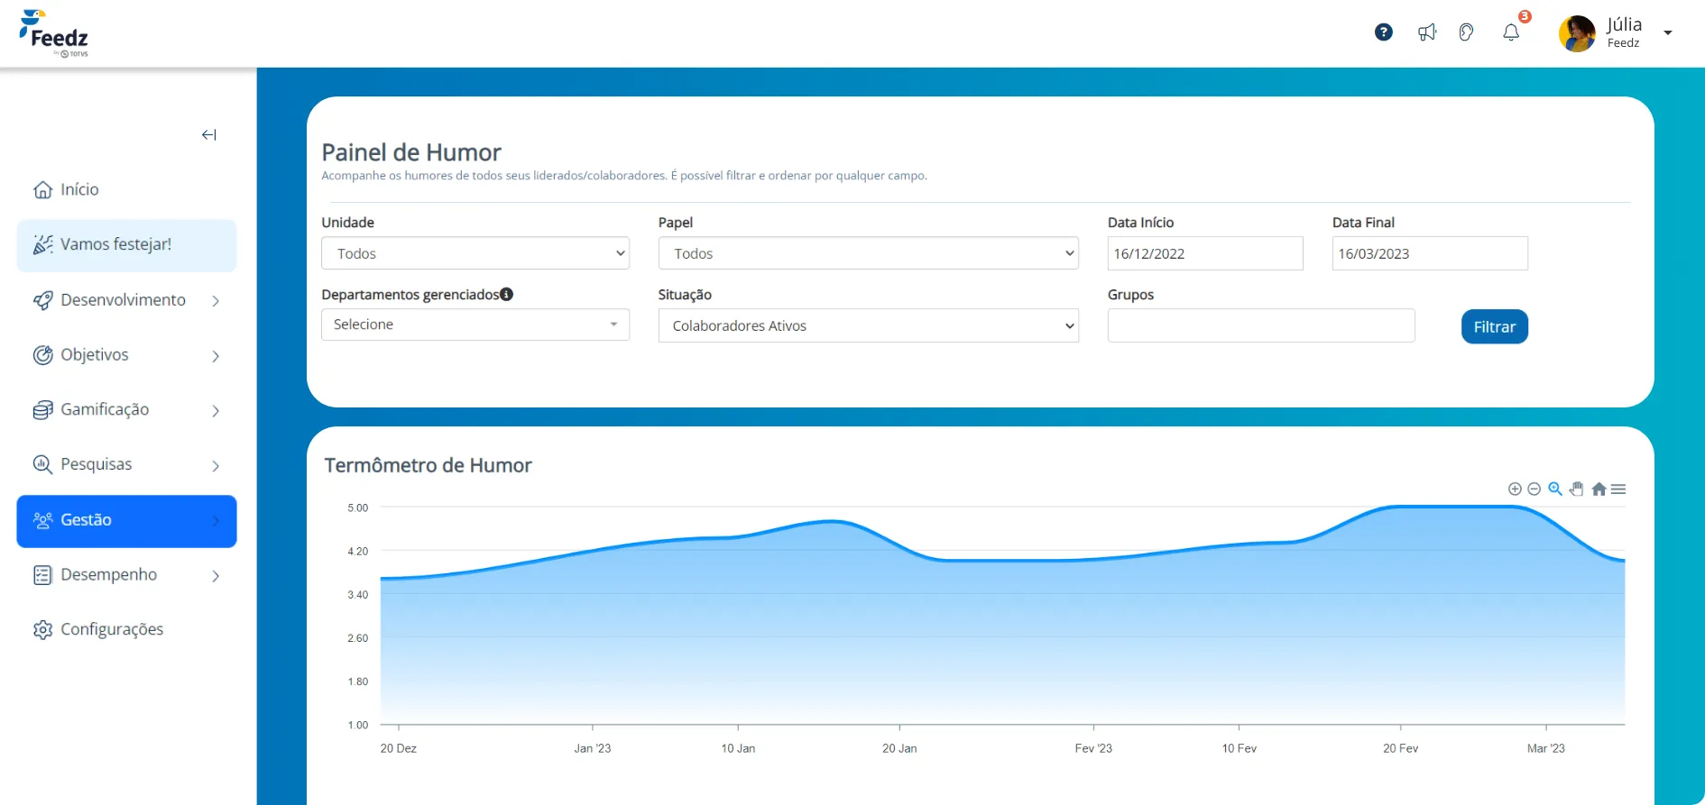
Task: Click the Desenvolvimento rocket icon
Action: click(x=42, y=300)
